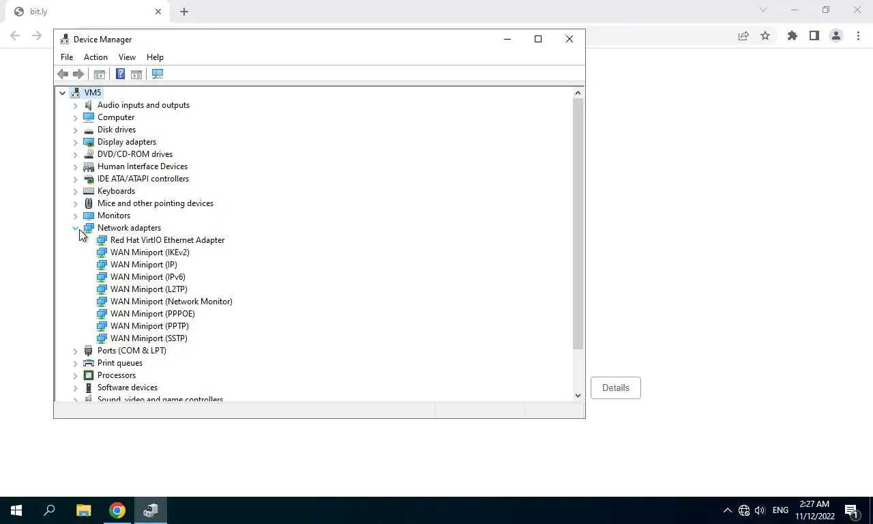Click the Disk drives device icon
This screenshot has width=873, height=524.
click(x=88, y=130)
